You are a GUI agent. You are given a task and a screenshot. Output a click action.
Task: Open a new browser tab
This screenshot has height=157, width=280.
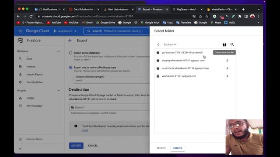click(x=243, y=10)
